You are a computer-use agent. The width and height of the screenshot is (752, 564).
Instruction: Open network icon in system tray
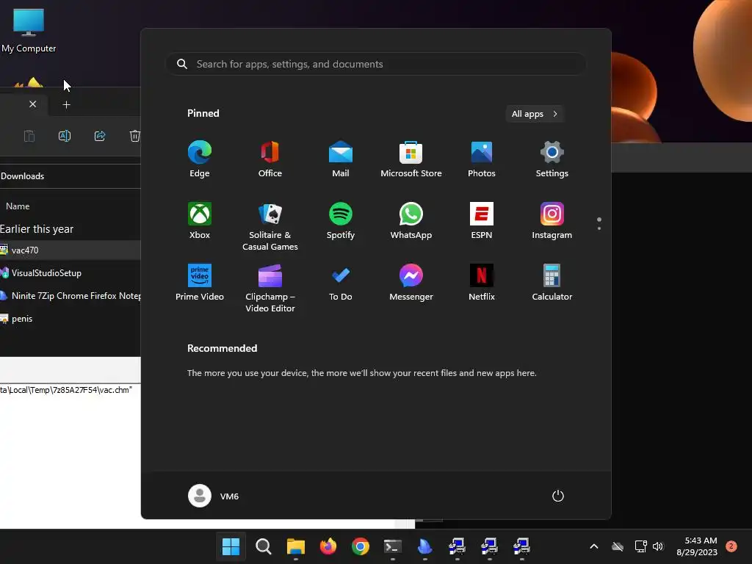640,546
